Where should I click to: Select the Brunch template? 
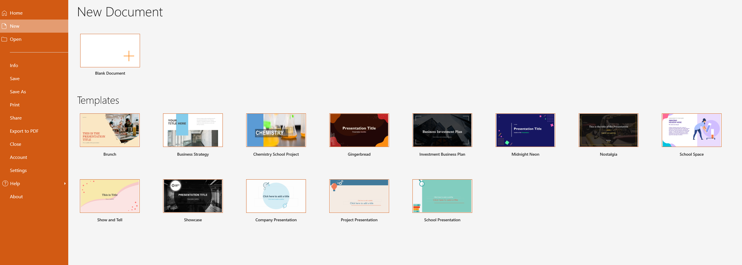(110, 130)
